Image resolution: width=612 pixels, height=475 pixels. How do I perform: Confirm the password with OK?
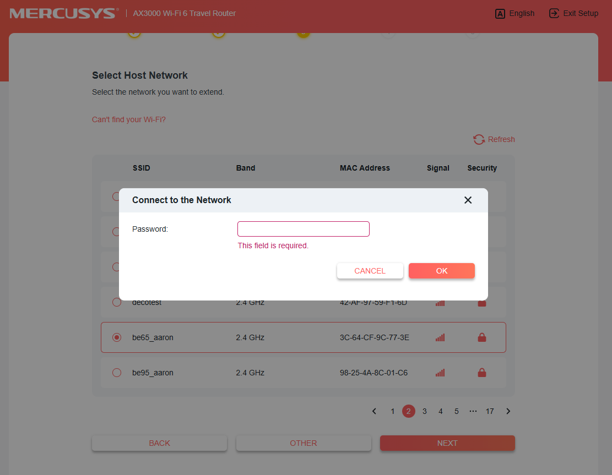pyautogui.click(x=441, y=271)
